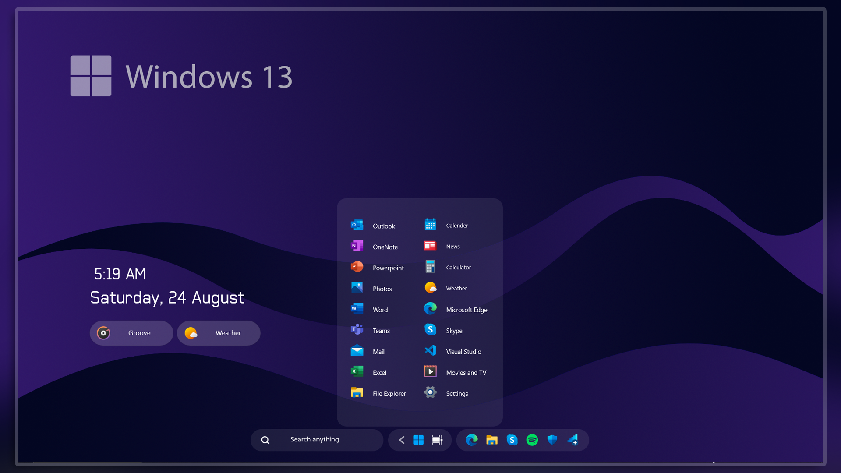Open Settings from the start menu
This screenshot has height=473, width=841.
click(446, 393)
